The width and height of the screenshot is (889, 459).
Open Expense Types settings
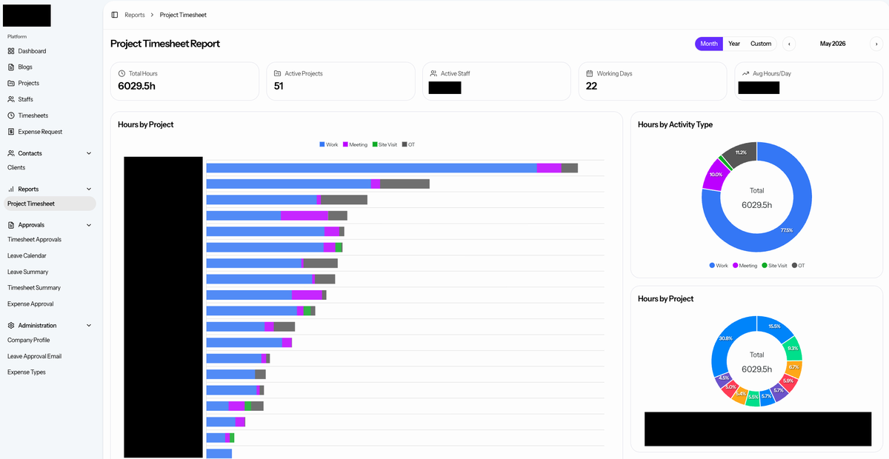click(x=27, y=372)
